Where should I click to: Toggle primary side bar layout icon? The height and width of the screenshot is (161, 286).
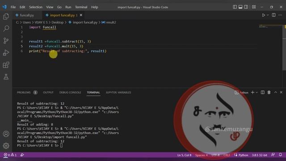[x=235, y=7]
